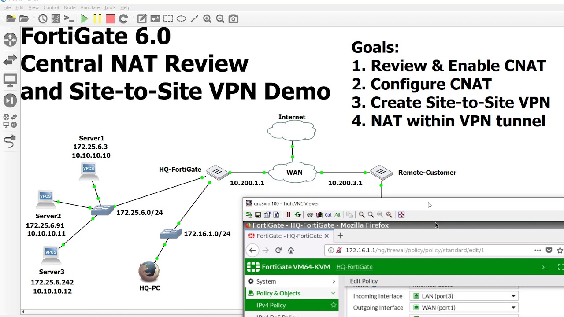564x317 pixels.
Task: Toggle Ctrl key in TightVNC toolbar
Action: (x=328, y=215)
